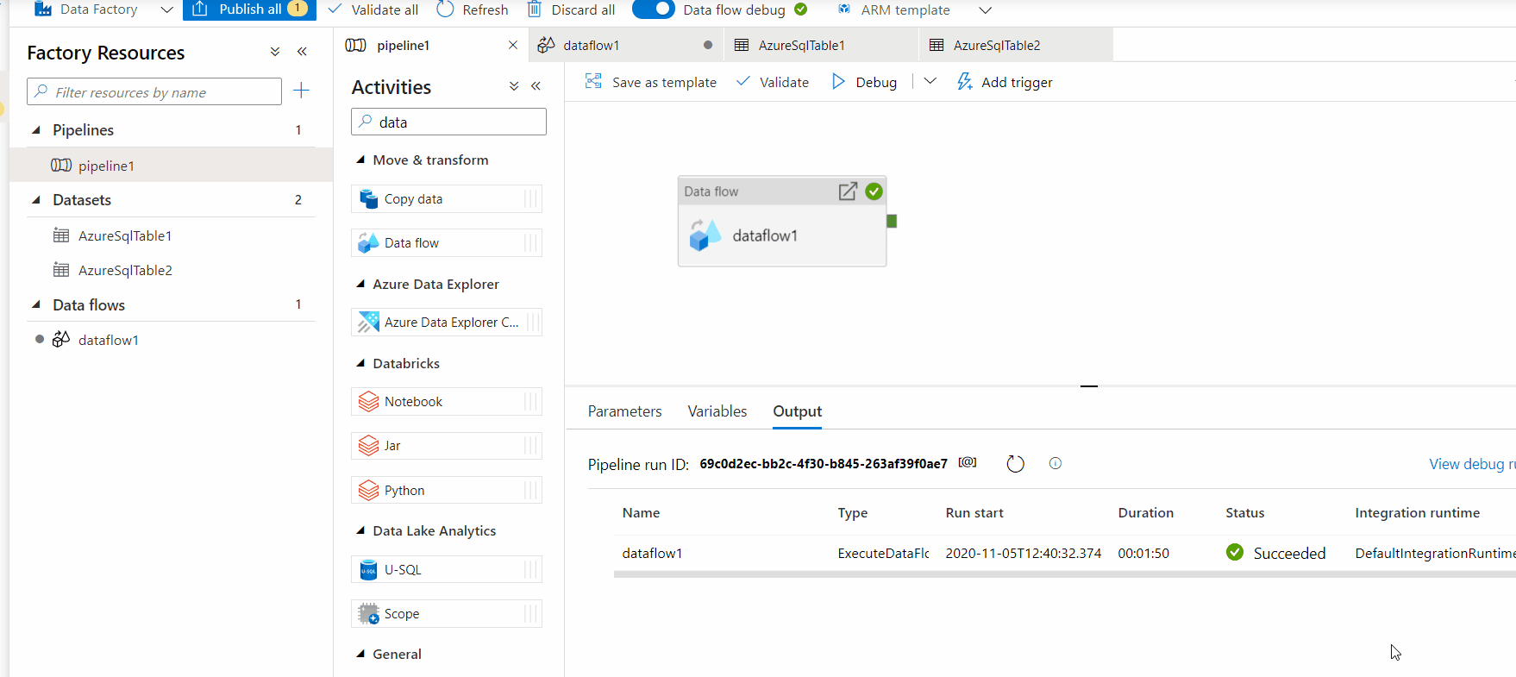Click Validate all in top toolbar
The width and height of the screenshot is (1516, 677).
coord(374,9)
